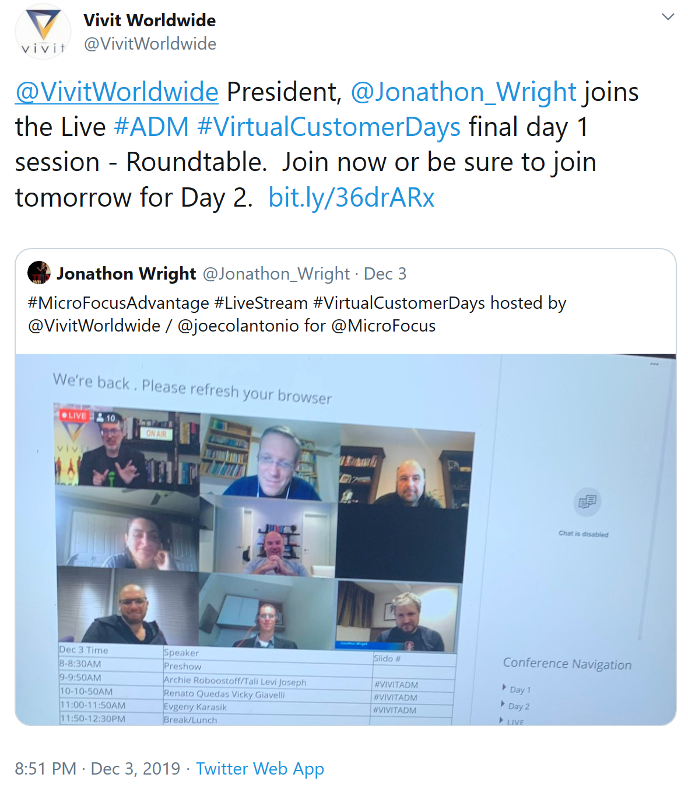The height and width of the screenshot is (788, 688).
Task: Open the @Jonathon_Wright mention link
Action: [464, 92]
